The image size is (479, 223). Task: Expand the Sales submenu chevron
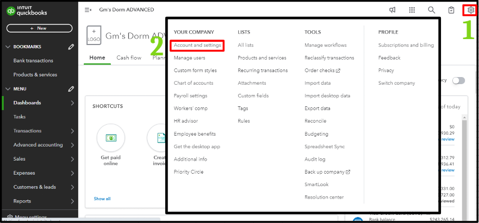[72, 159]
